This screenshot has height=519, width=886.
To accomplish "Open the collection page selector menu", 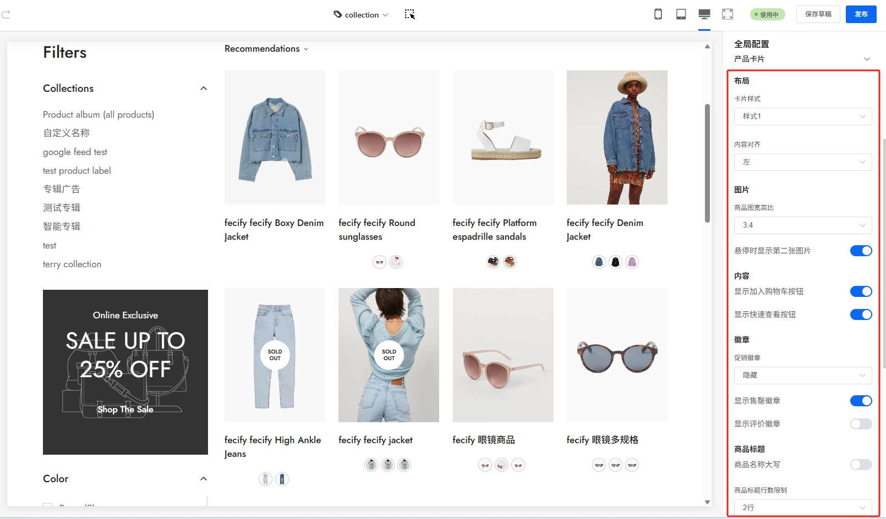I will coord(361,15).
